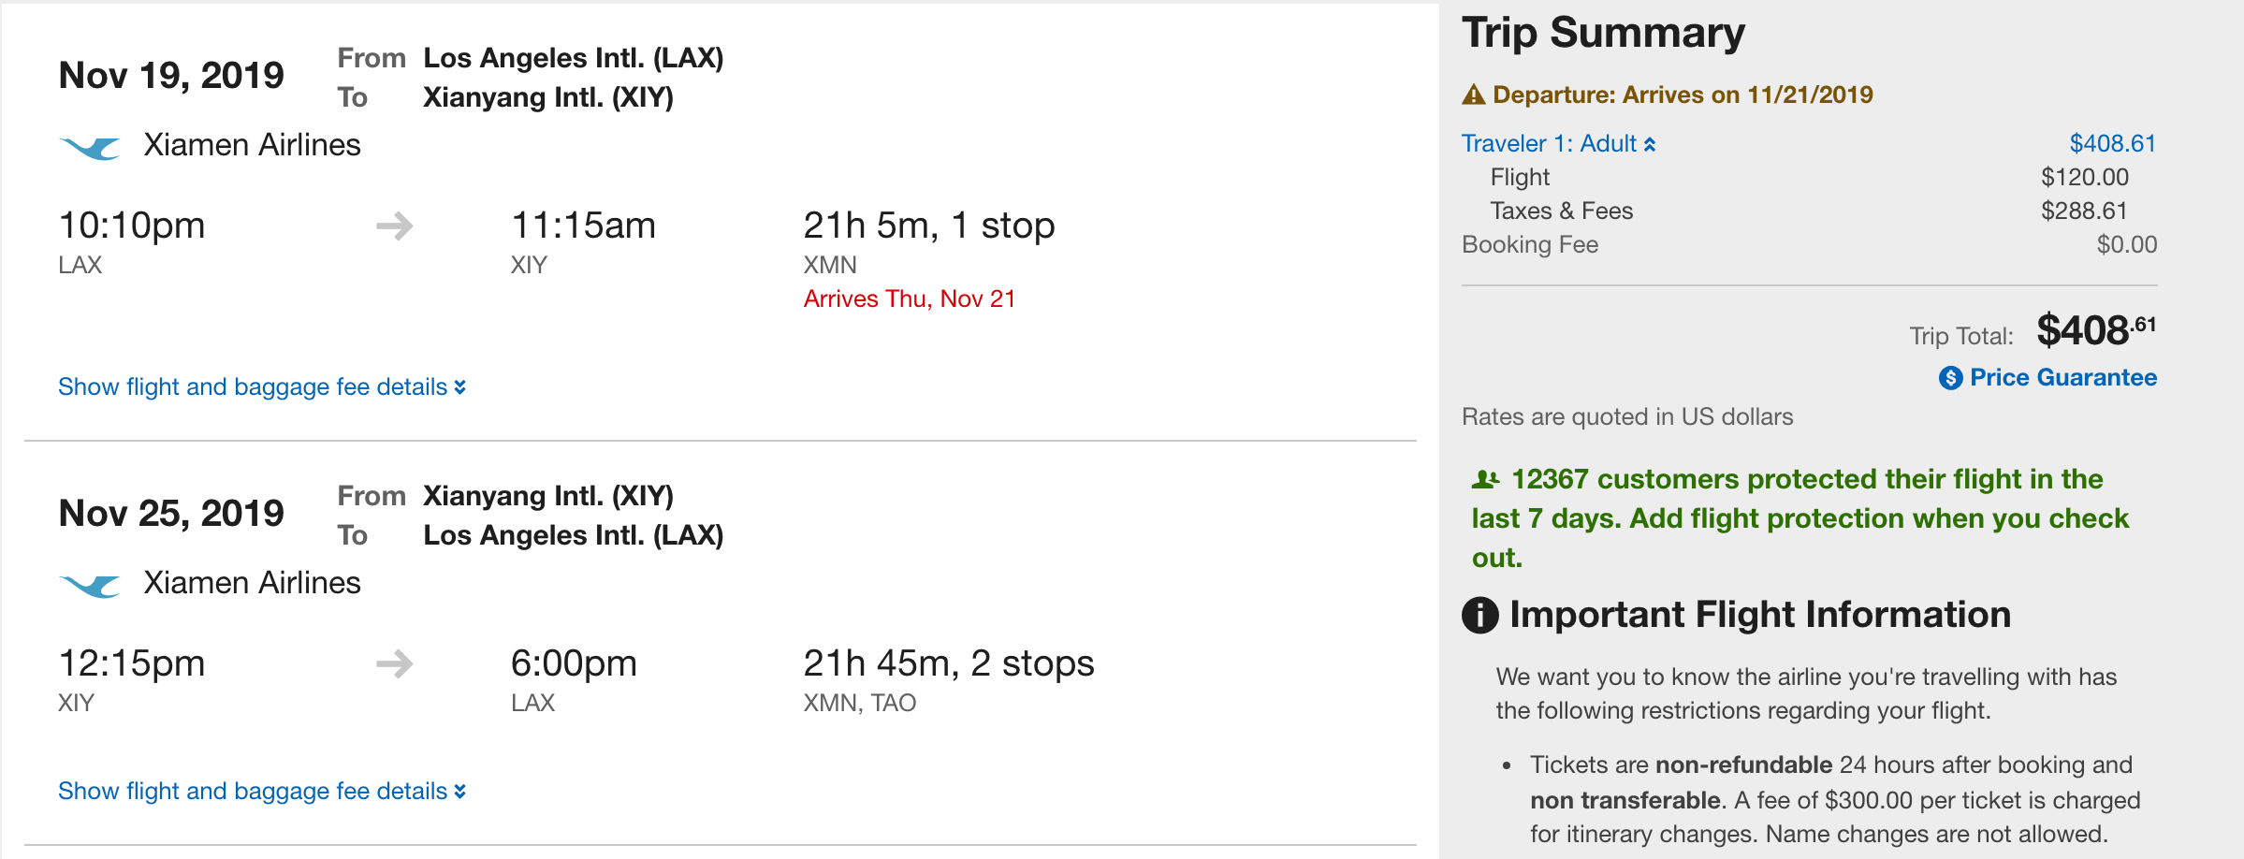
Task: Click the Arrives Thu, Nov 21 notice
Action: (x=909, y=298)
